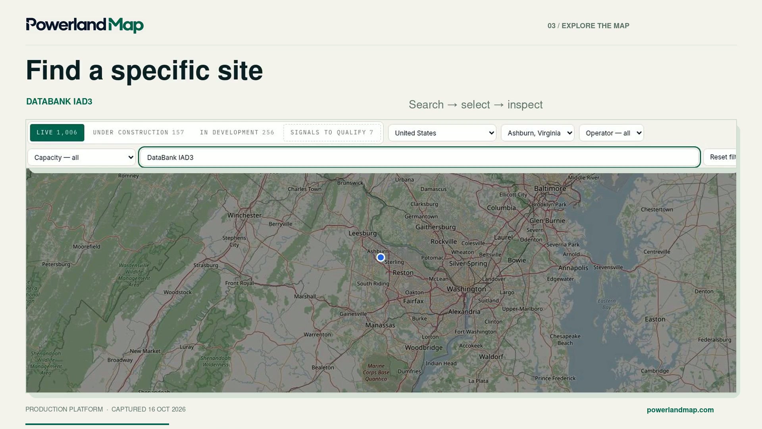Expand the Ashburn, Virginia market dropdown
The width and height of the screenshot is (762, 429).
pos(537,133)
